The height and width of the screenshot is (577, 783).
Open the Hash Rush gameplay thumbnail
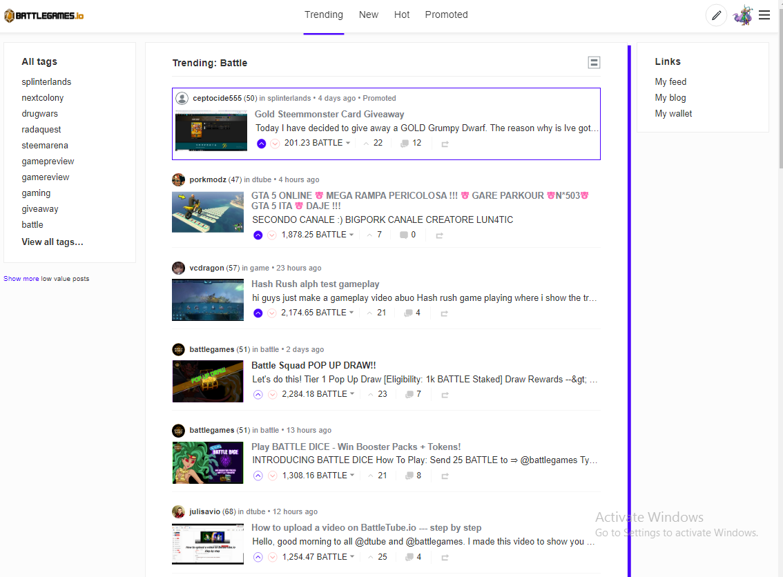pos(208,300)
